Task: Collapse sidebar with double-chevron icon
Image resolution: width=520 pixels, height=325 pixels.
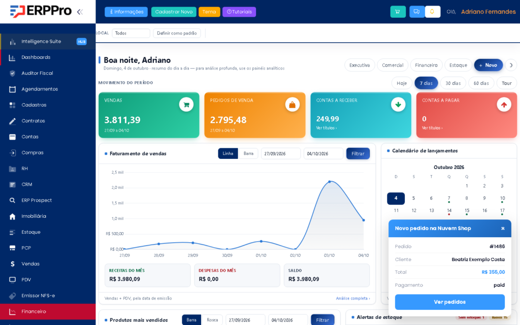Action: click(x=80, y=12)
